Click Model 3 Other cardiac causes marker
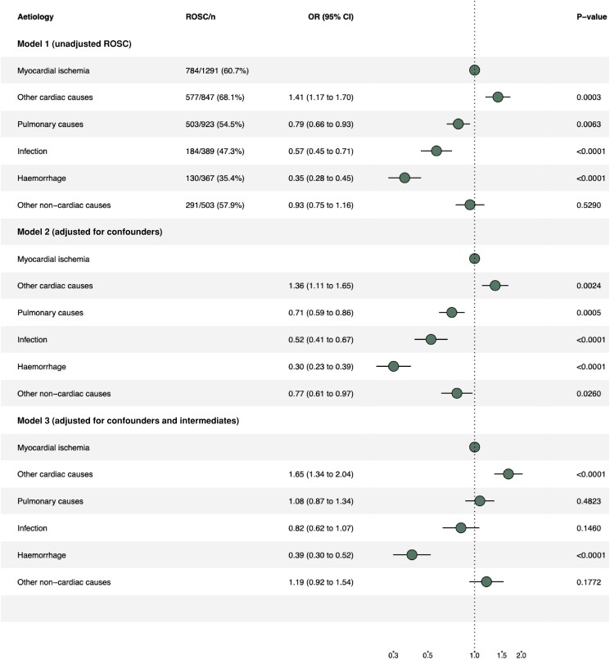 (x=508, y=474)
